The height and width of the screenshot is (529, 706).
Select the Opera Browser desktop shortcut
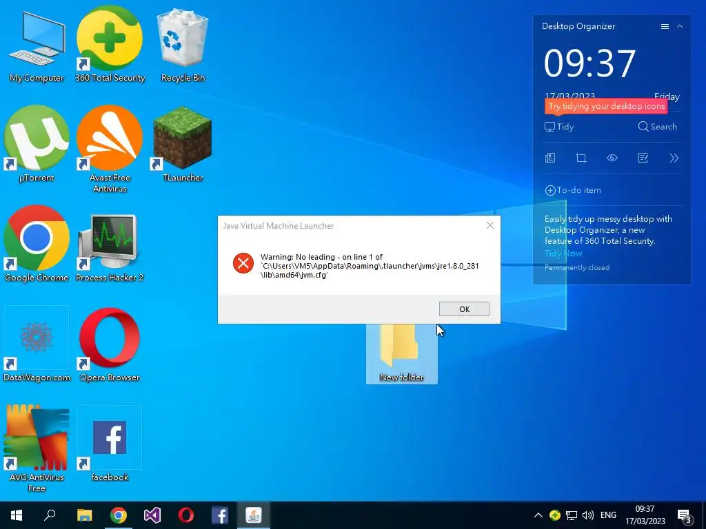coord(110,344)
